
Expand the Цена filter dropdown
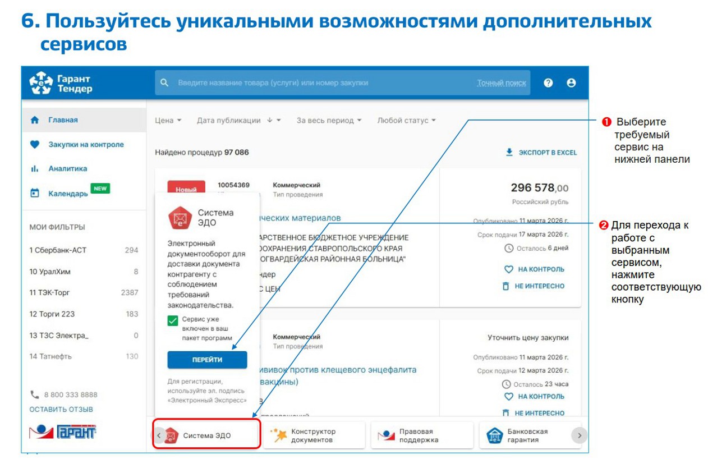tap(168, 121)
